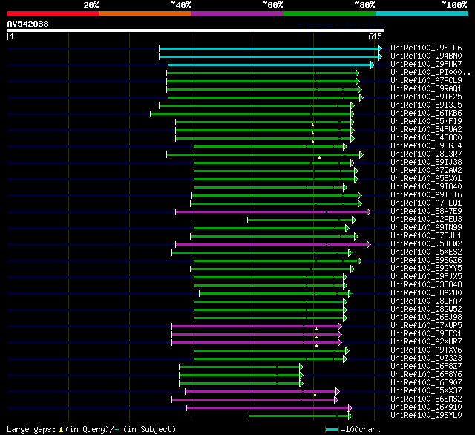Click the yellow gap marker on Q8L3R7 row

click(x=319, y=157)
